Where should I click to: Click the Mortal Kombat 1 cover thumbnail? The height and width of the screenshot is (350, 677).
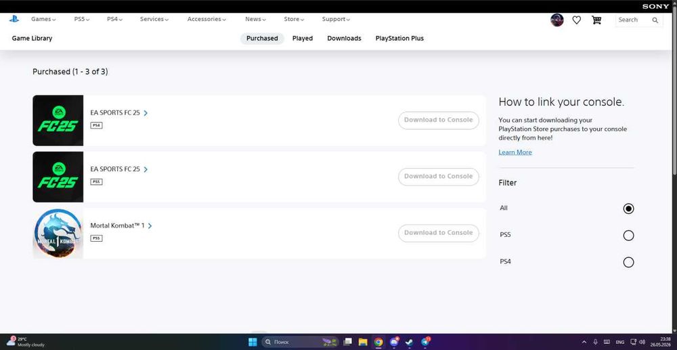(x=58, y=234)
